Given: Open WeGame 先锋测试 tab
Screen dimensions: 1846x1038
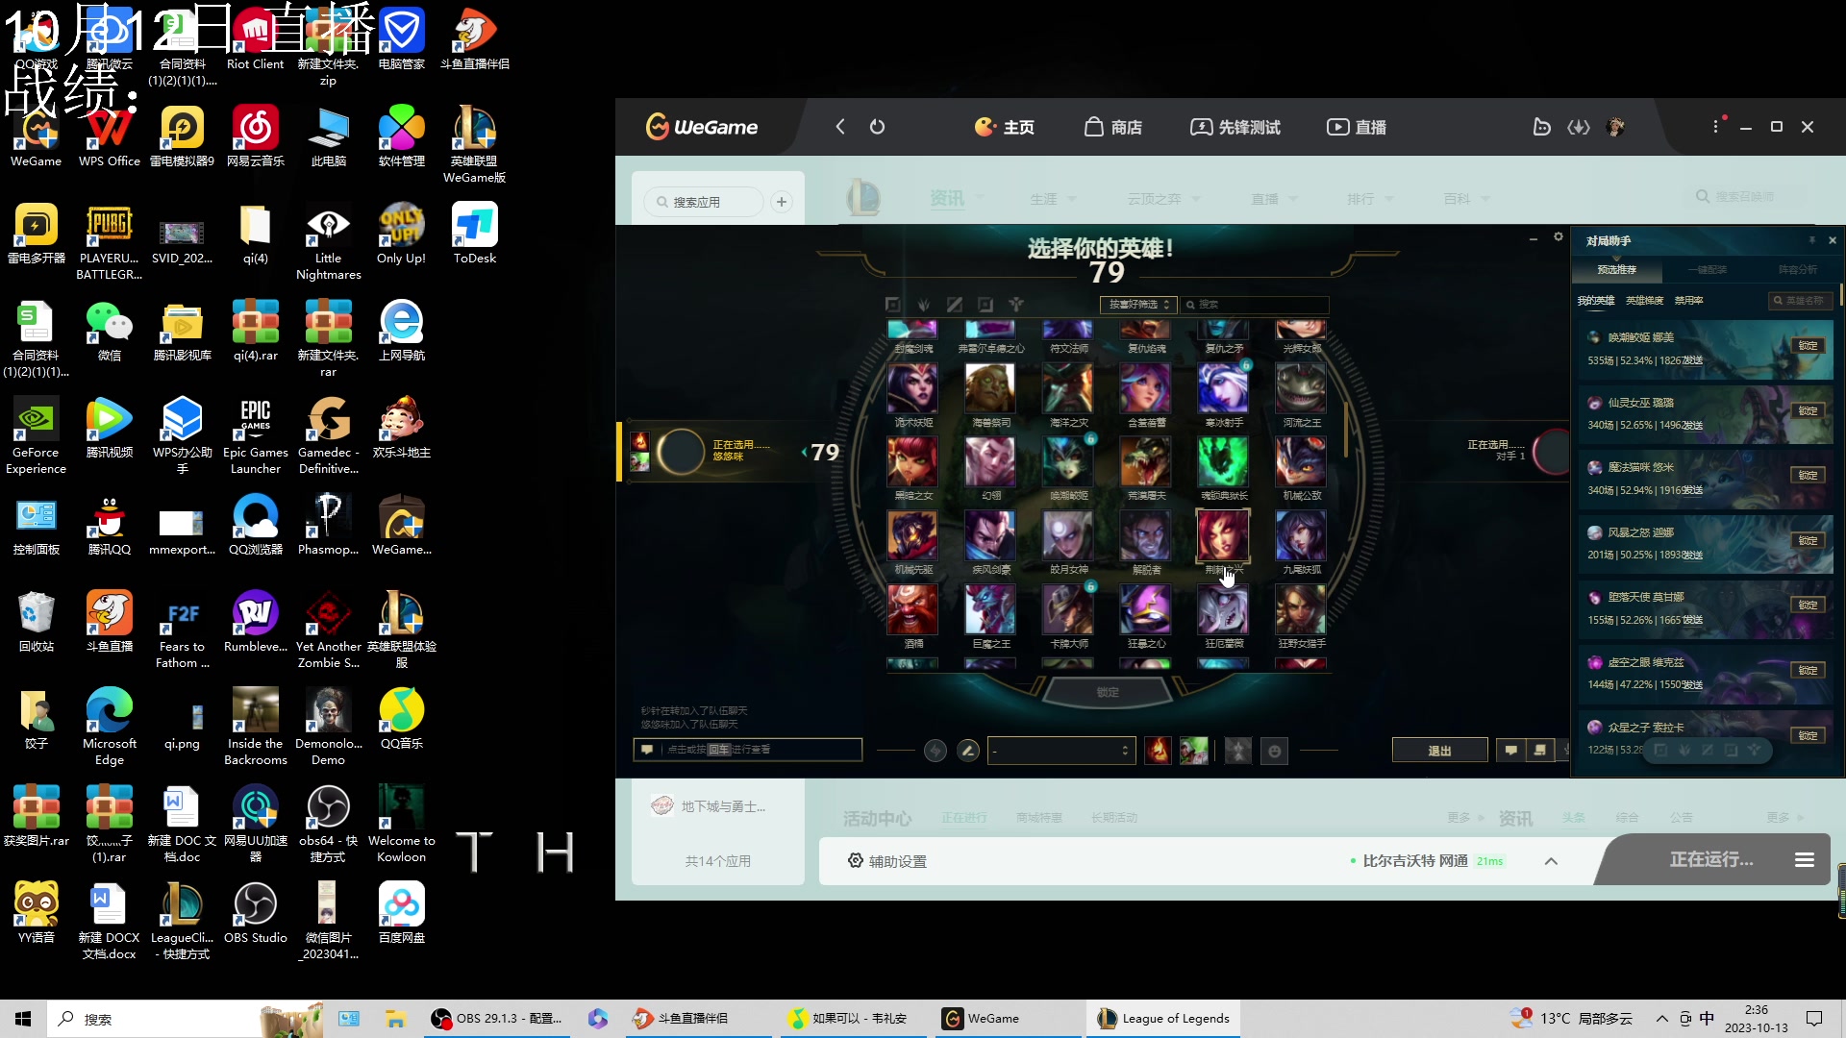Looking at the screenshot, I should click(1235, 127).
